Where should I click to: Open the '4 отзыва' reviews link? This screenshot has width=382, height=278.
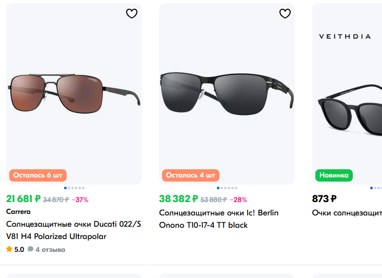50,250
